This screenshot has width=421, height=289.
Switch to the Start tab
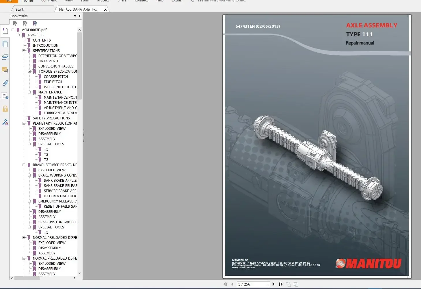[x=20, y=10]
